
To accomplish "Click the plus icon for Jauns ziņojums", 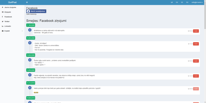I will coord(3,7).
